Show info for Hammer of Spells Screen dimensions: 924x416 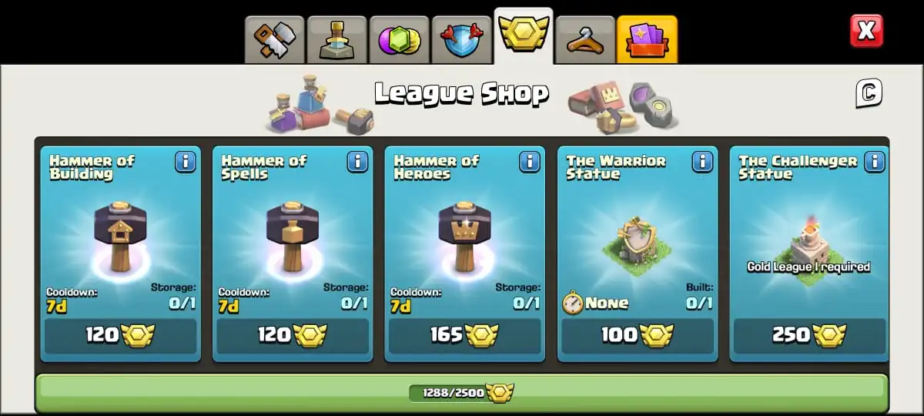(357, 162)
